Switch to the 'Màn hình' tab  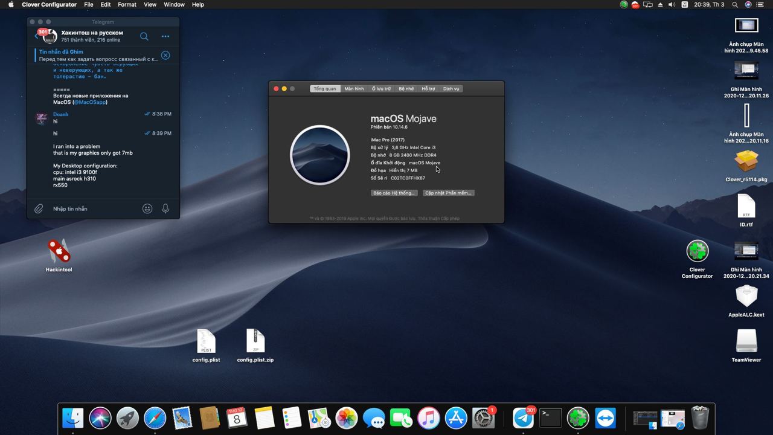coord(354,89)
